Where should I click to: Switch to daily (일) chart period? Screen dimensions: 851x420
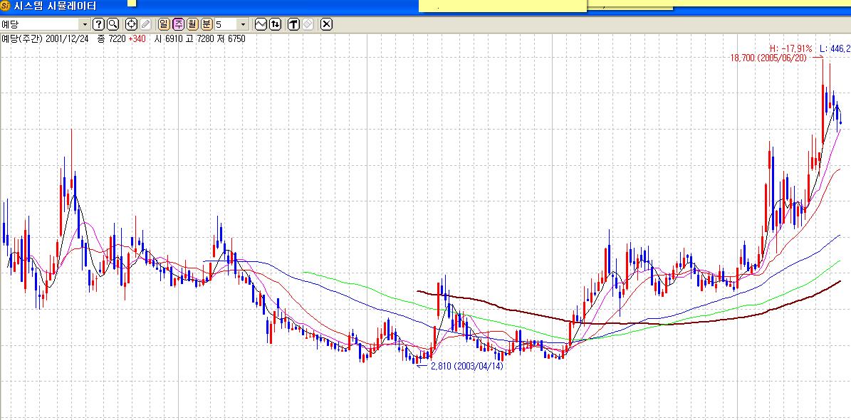tap(165, 24)
